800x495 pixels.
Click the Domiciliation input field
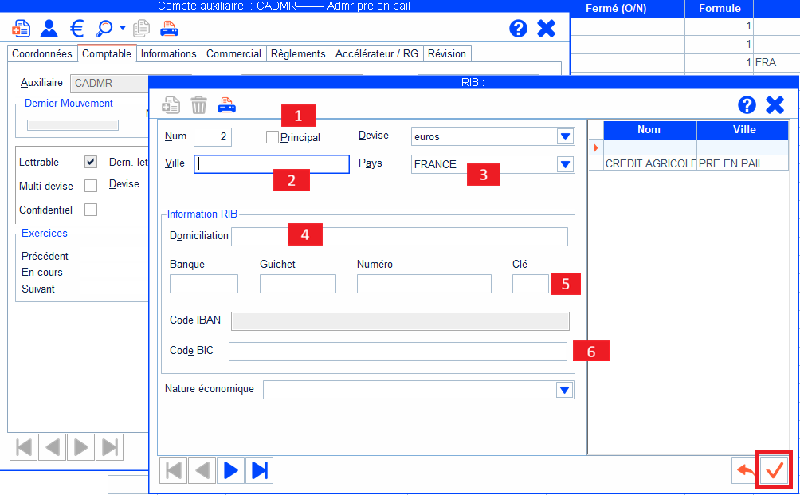tap(398, 236)
